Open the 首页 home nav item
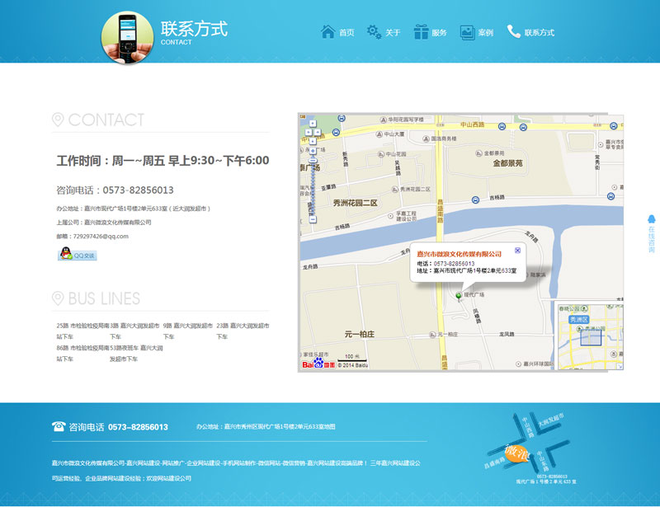 (337, 32)
